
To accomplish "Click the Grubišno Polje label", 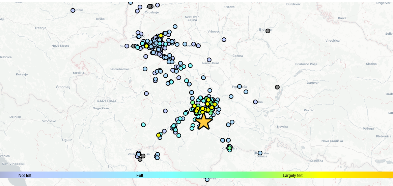I will coord(306,64).
